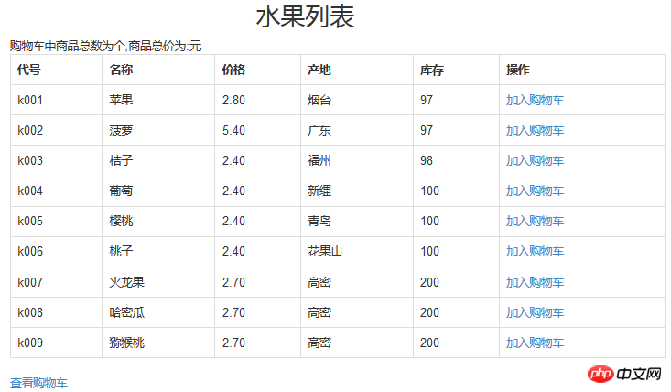Select code cell k007

30,282
